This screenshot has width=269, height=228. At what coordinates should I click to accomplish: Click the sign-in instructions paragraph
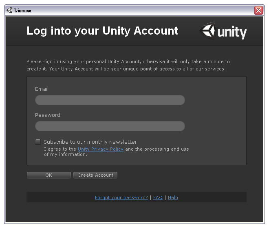tap(128, 65)
